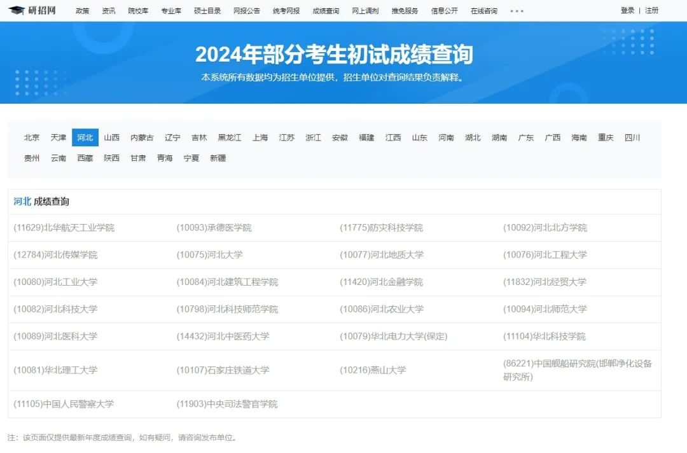Open (10081)华北理工大学 score query
This screenshot has height=453, width=687.
[x=55, y=370]
